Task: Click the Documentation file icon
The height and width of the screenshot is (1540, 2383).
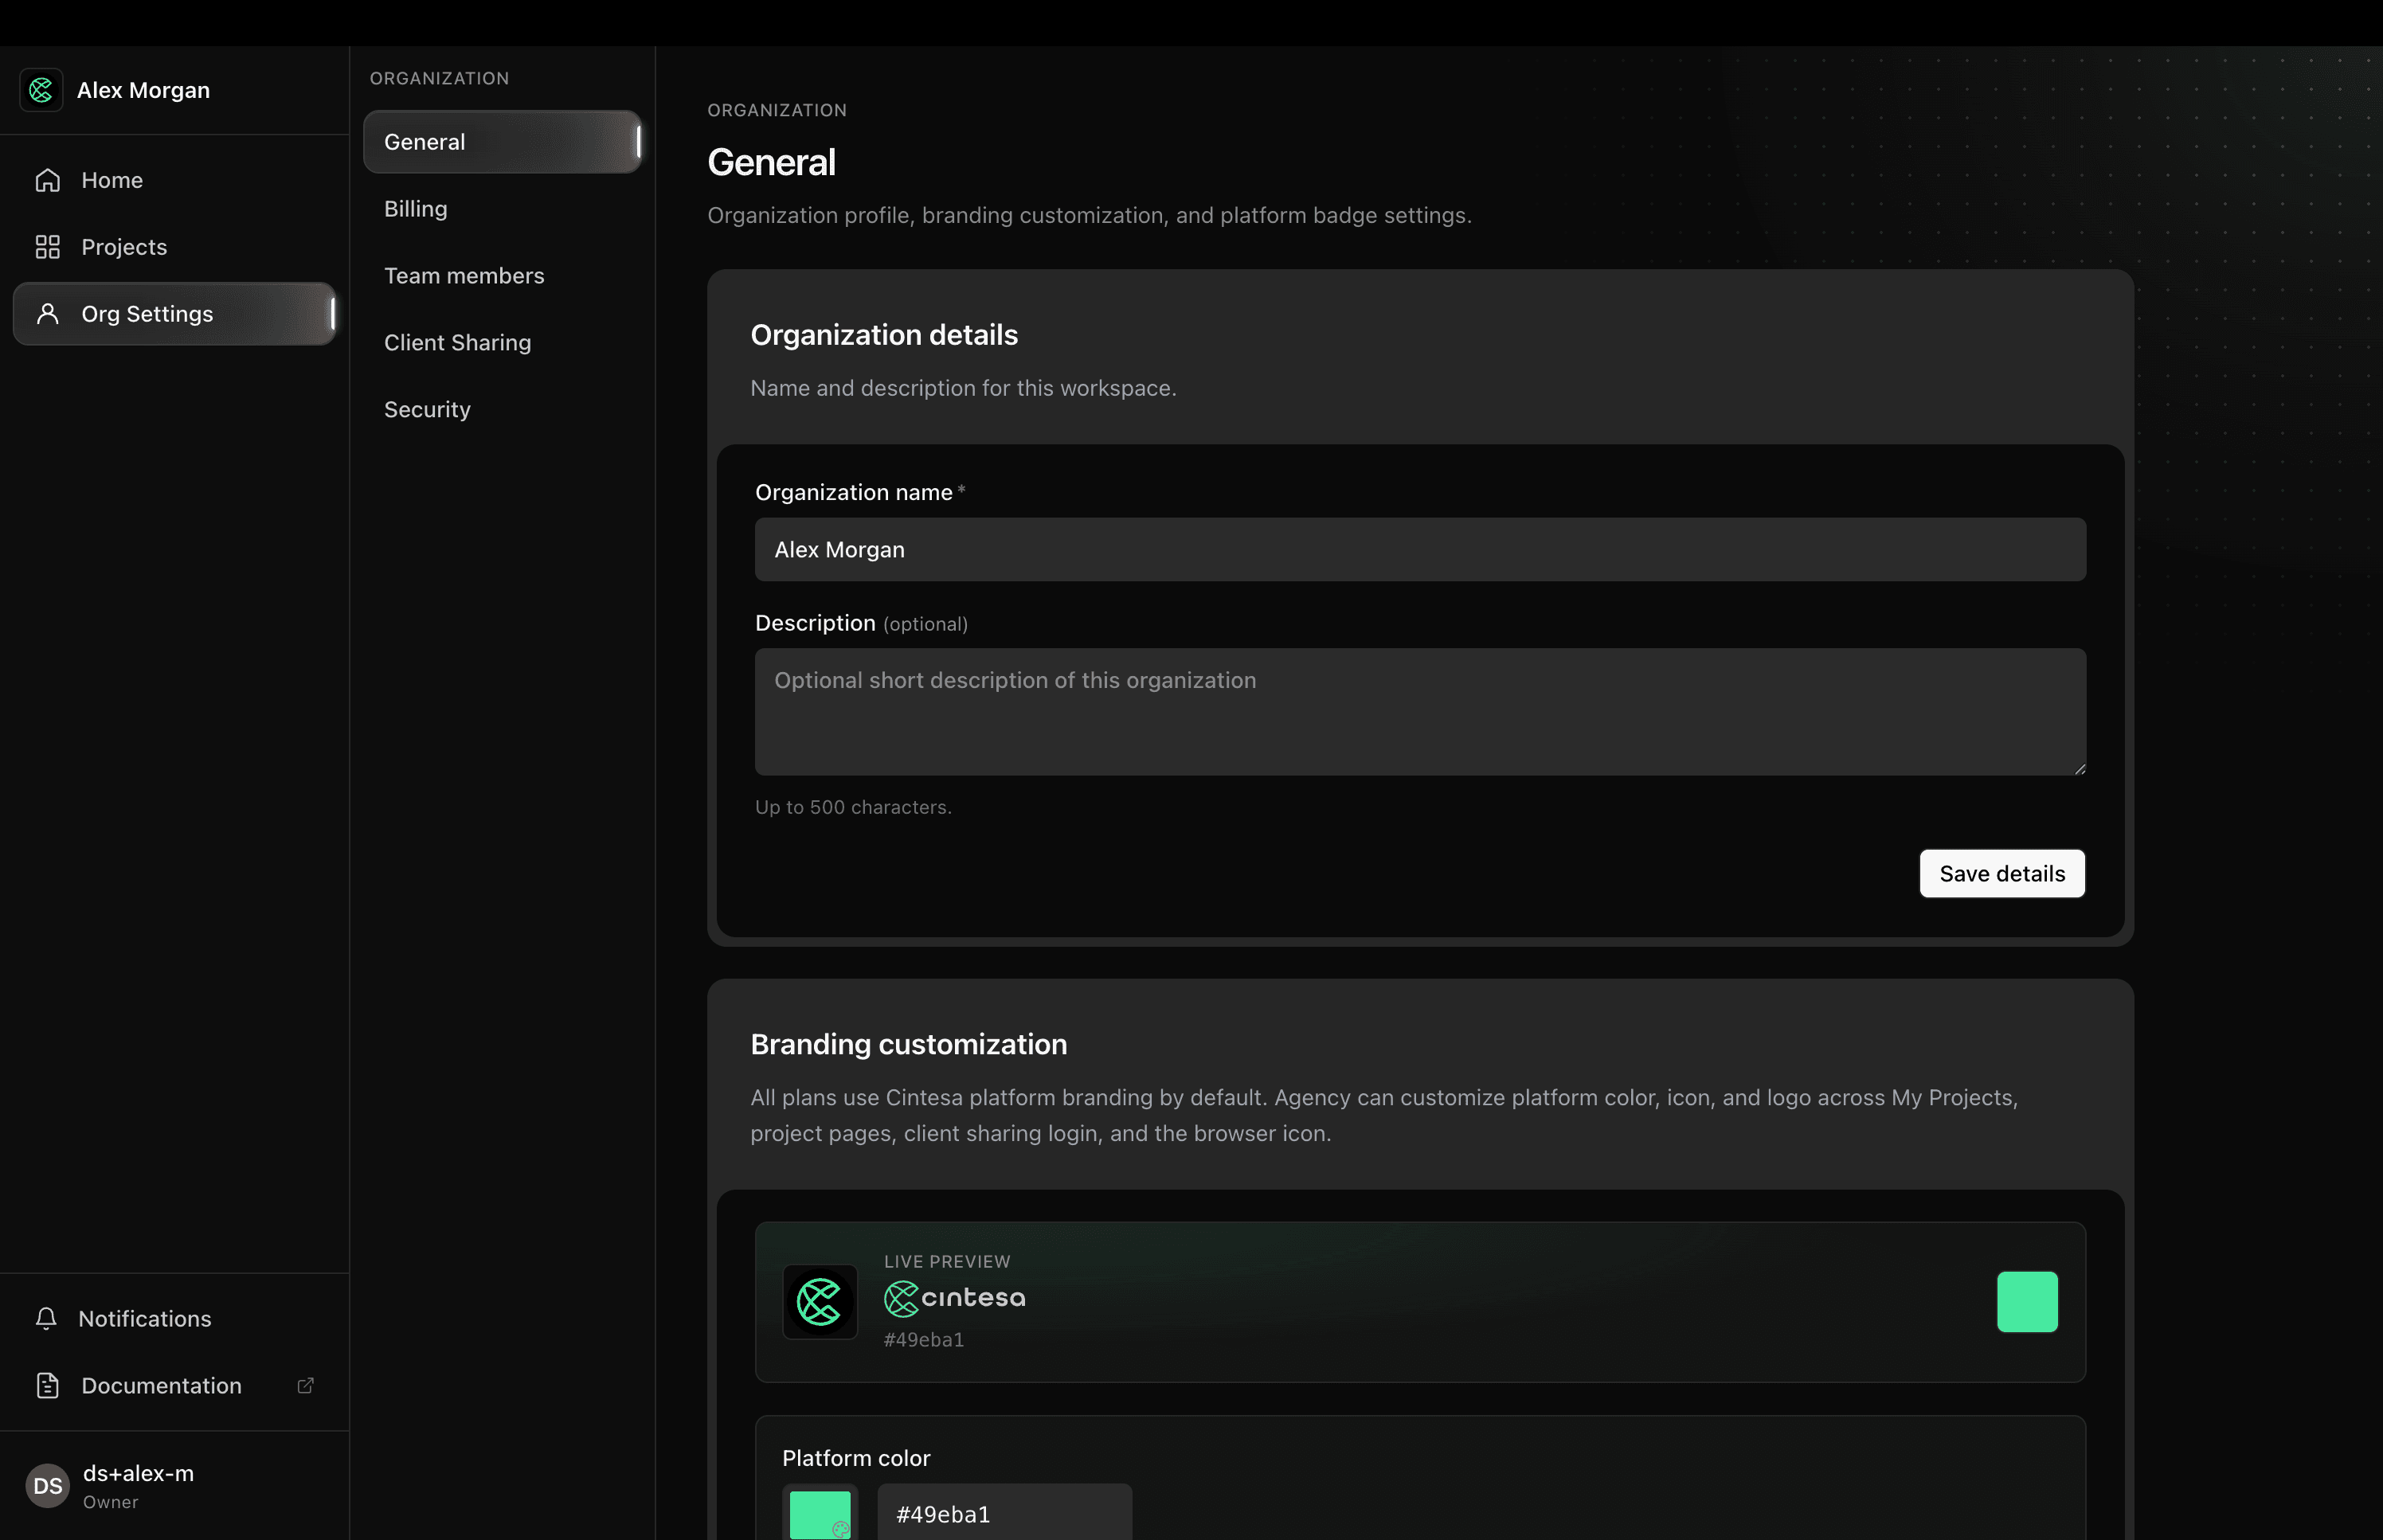Action: pyautogui.click(x=48, y=1386)
